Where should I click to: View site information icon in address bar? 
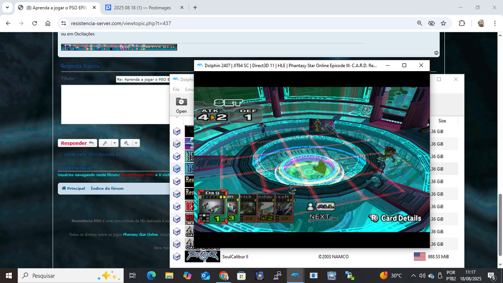(64, 23)
